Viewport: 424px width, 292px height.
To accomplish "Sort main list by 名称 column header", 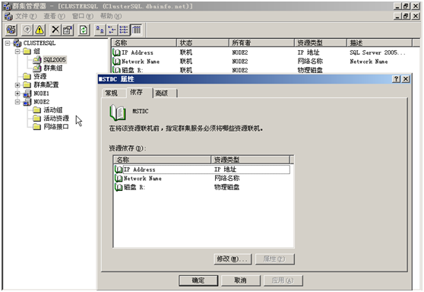I will [x=144, y=43].
